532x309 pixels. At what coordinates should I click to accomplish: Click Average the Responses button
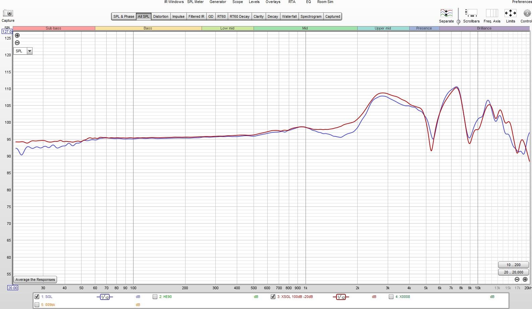[x=35, y=280]
